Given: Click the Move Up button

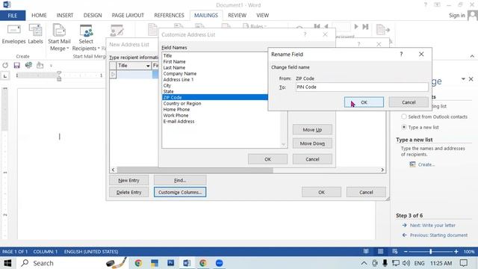Looking at the screenshot, I should click(312, 129).
